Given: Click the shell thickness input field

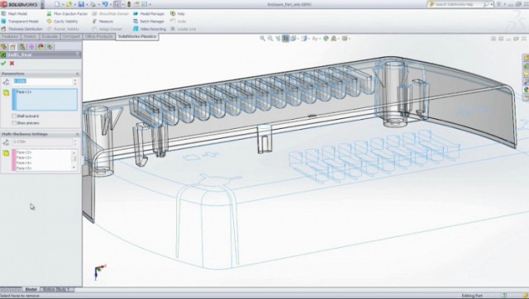Looking at the screenshot, I should [x=43, y=81].
